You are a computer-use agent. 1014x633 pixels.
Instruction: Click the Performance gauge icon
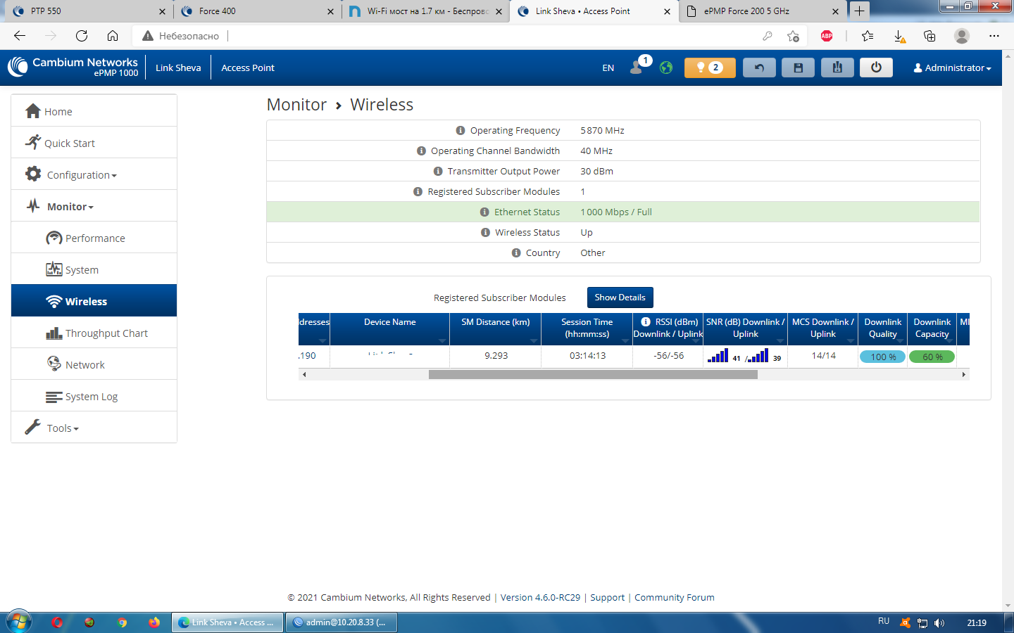coord(54,238)
